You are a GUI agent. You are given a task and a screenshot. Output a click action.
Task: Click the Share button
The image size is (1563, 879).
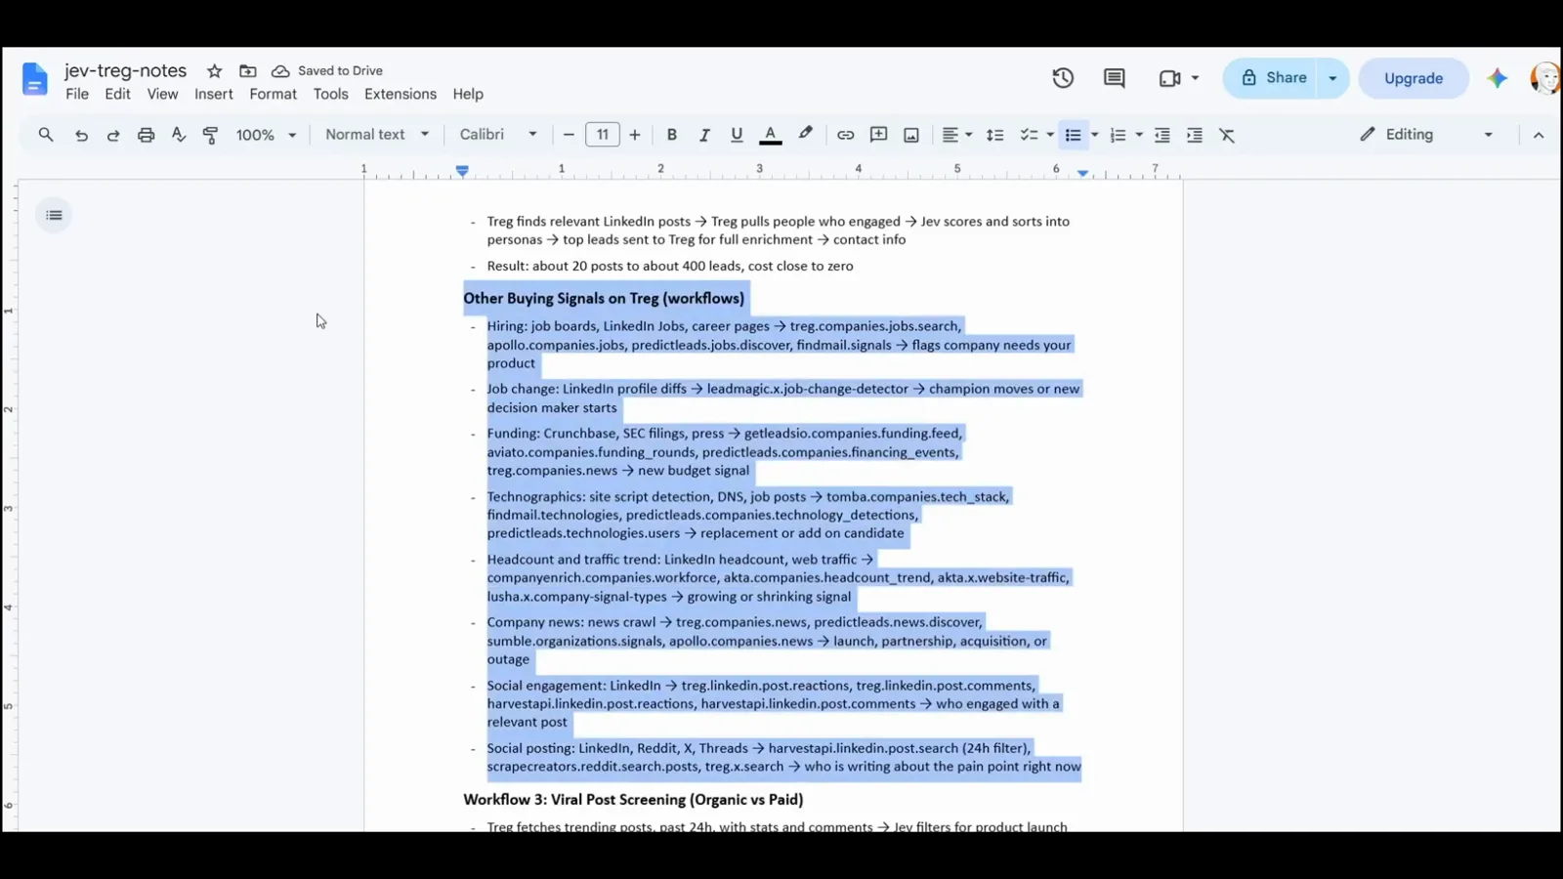pyautogui.click(x=1272, y=78)
